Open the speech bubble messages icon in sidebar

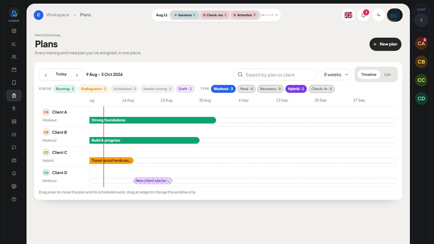(x=14, y=147)
